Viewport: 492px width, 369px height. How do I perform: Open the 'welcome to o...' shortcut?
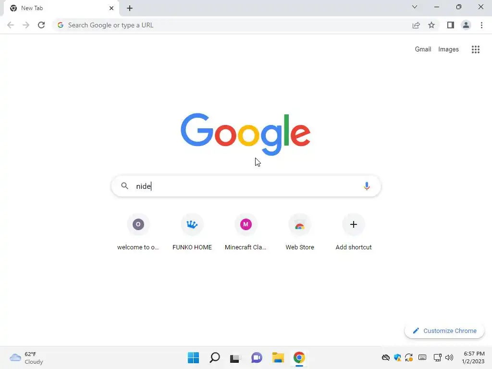138,232
